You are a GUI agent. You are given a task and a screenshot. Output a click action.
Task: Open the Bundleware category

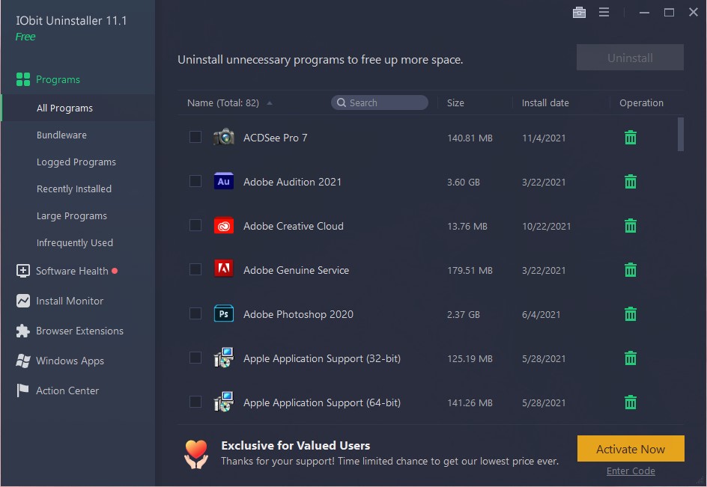click(61, 135)
